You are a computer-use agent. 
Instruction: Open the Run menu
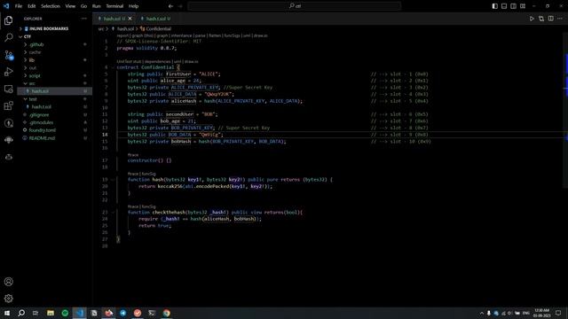click(96, 6)
